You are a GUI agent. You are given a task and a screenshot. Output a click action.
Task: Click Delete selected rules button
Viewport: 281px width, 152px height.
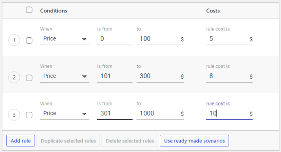130,141
